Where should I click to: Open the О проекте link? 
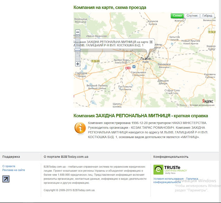(9, 166)
